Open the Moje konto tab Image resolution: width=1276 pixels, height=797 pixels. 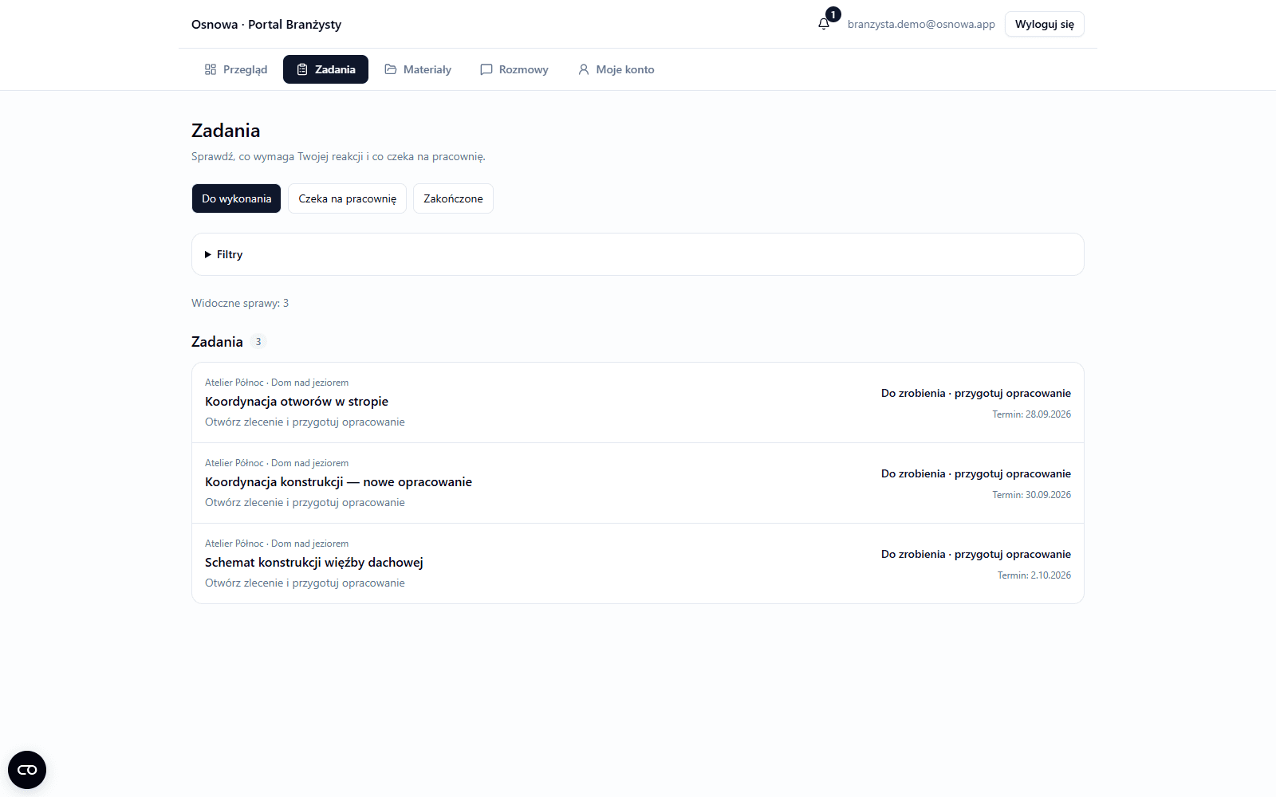tap(616, 69)
